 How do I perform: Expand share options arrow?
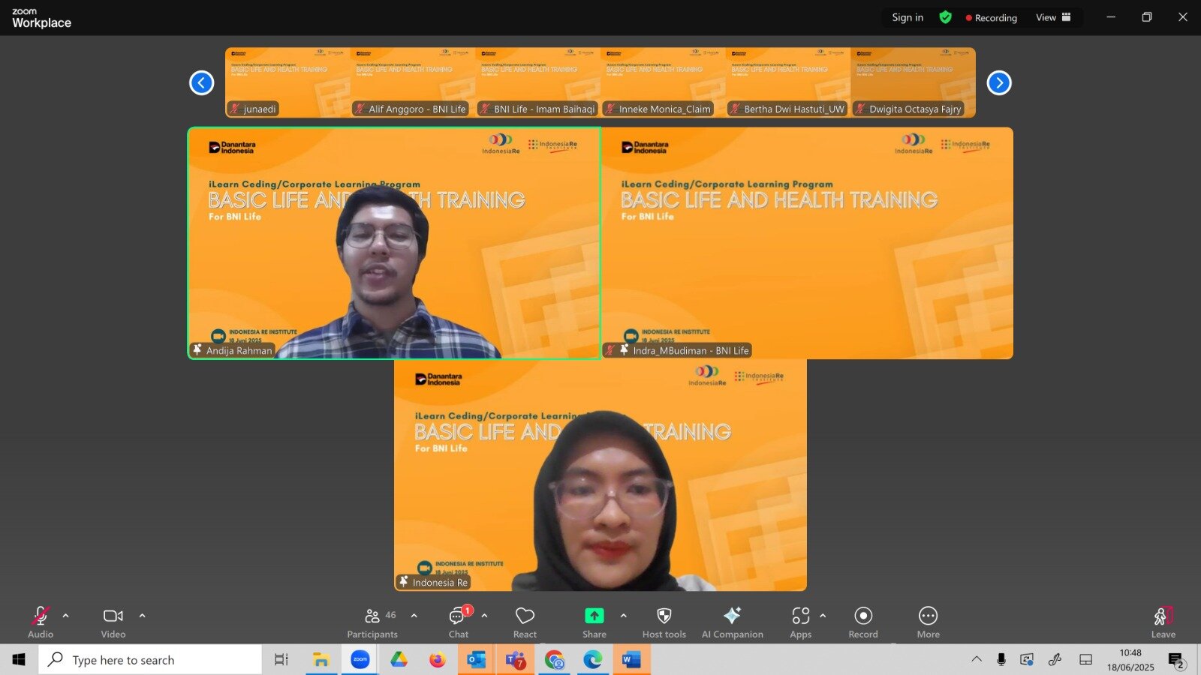coord(623,616)
